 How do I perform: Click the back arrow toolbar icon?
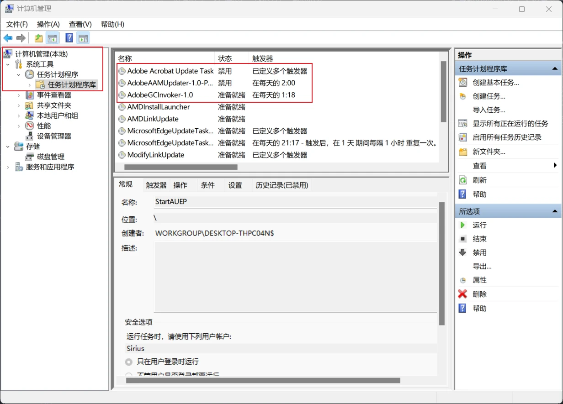click(8, 38)
